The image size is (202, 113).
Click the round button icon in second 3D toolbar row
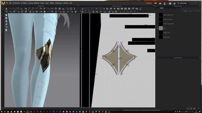[x=45, y=12]
